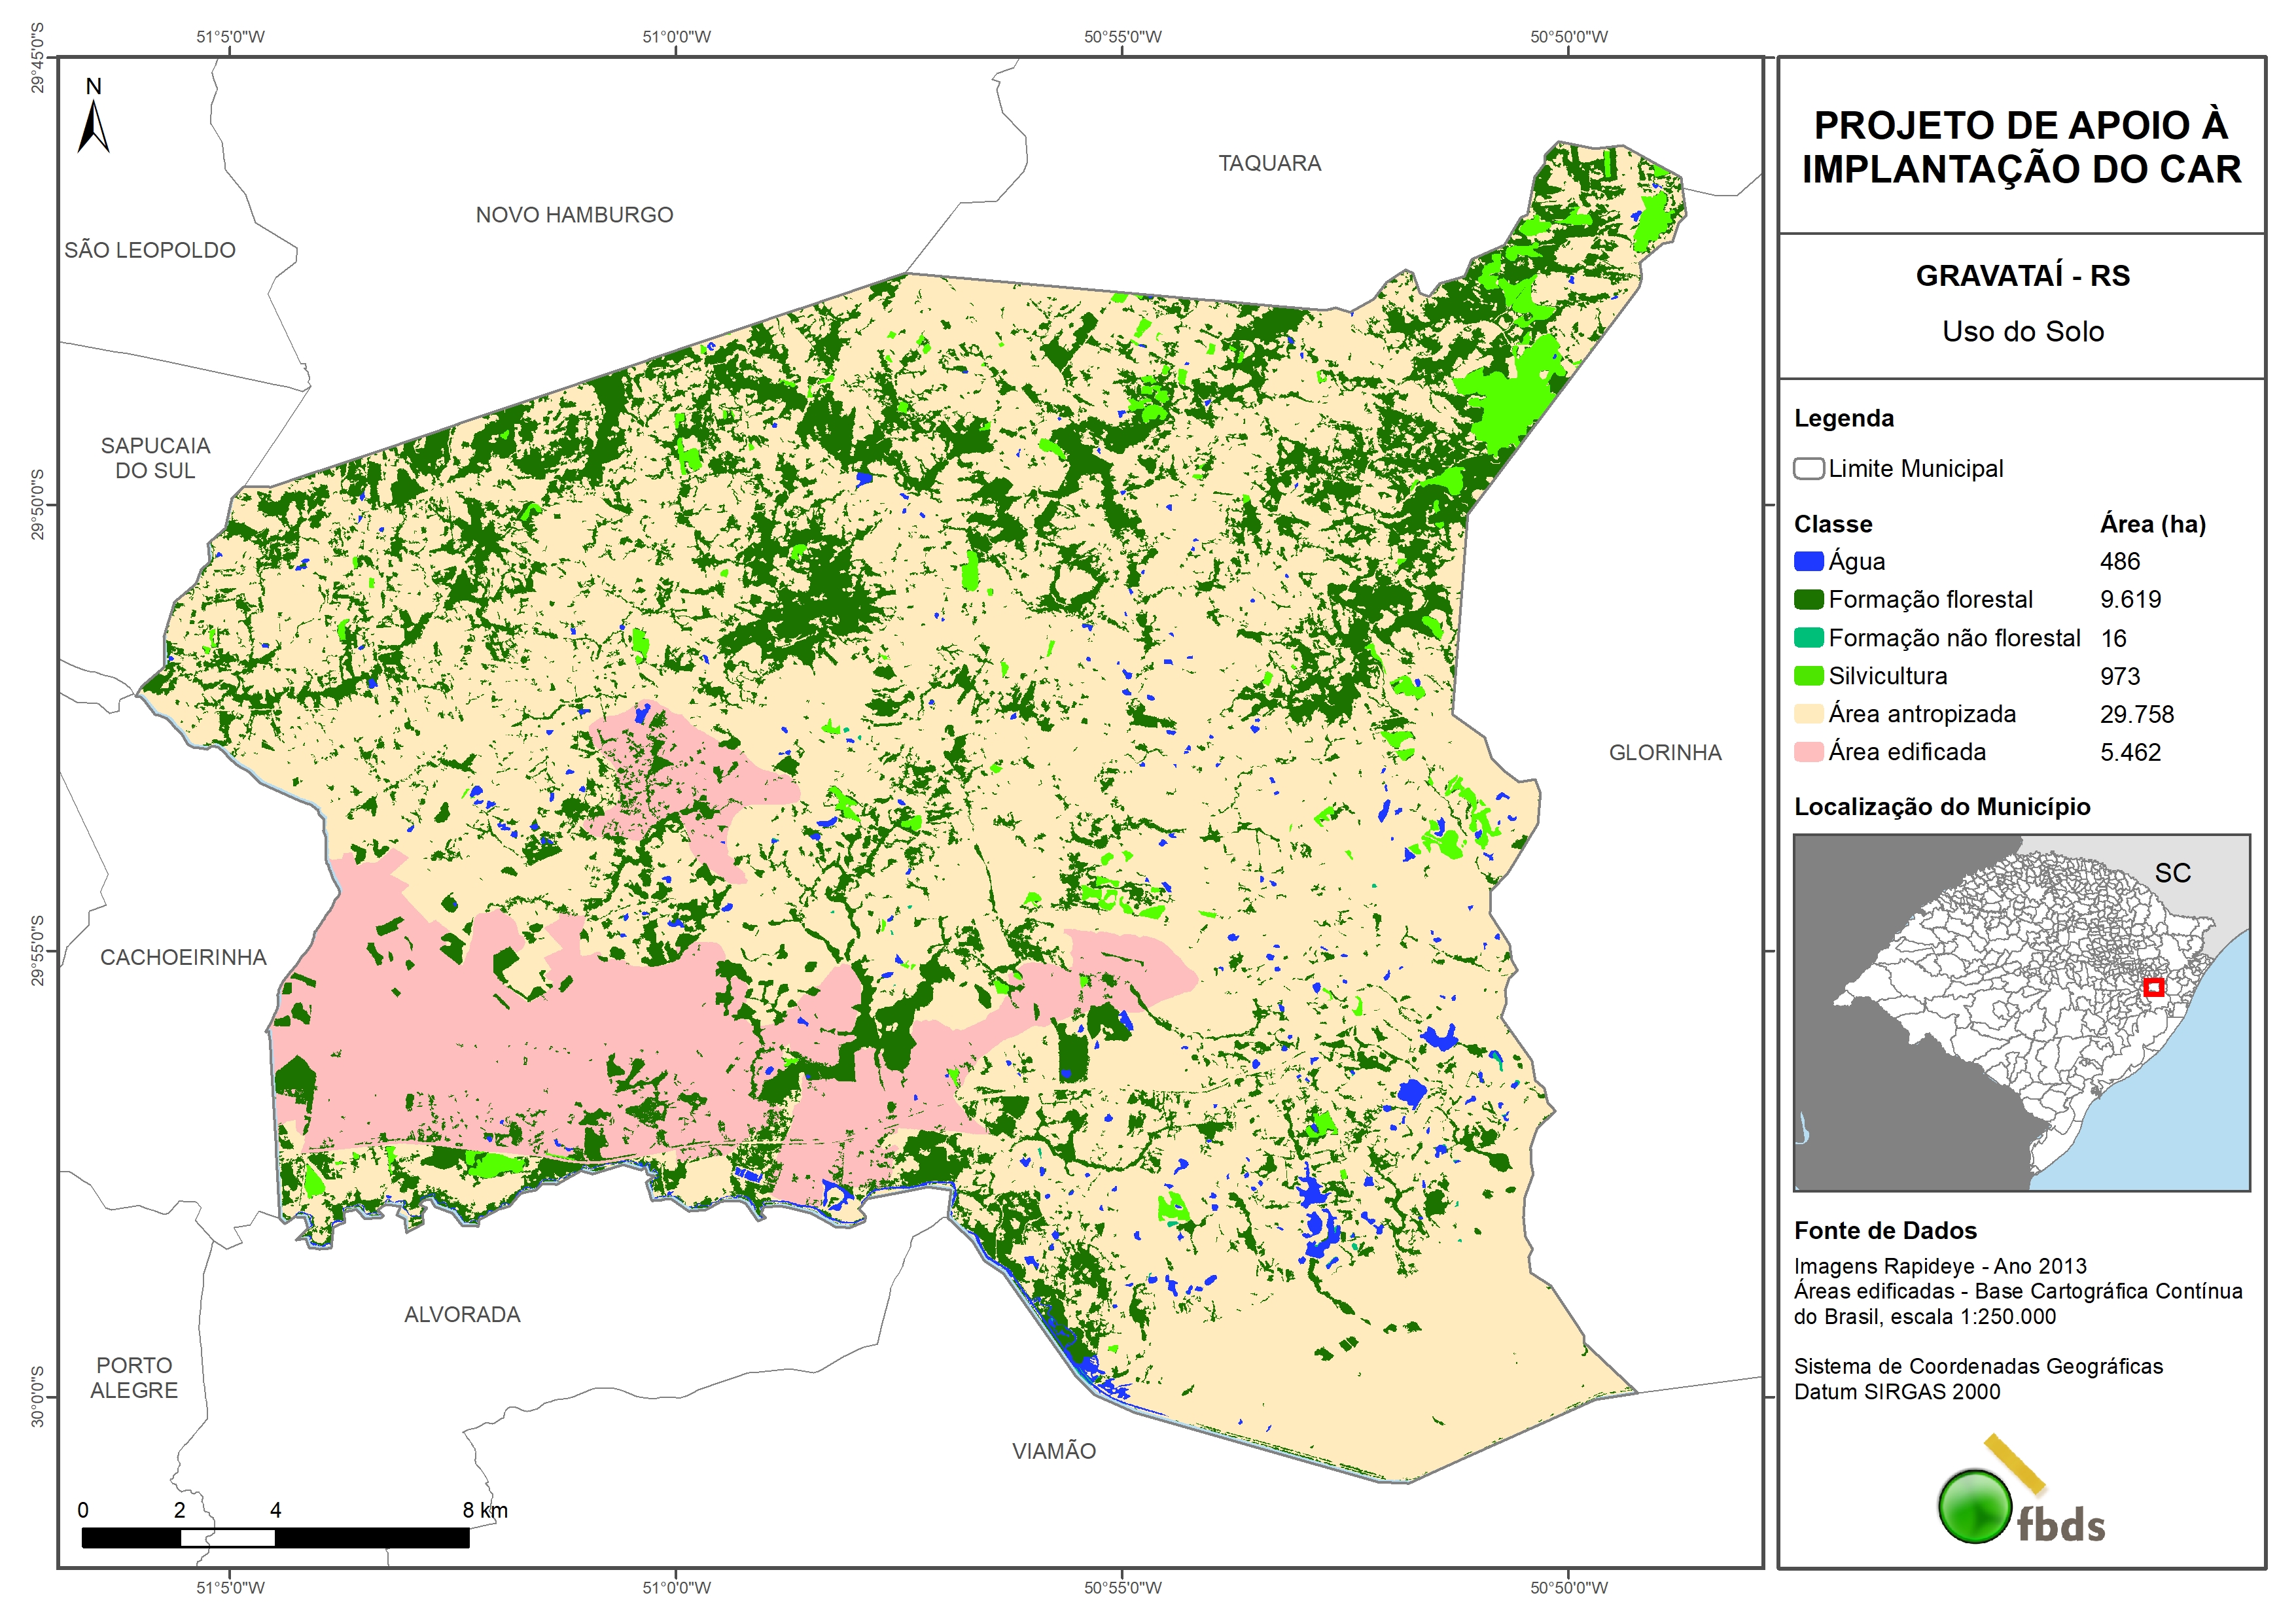Click the CACHOEIRINHA label on the map
Image resolution: width=2296 pixels, height=1623 pixels.
click(183, 958)
